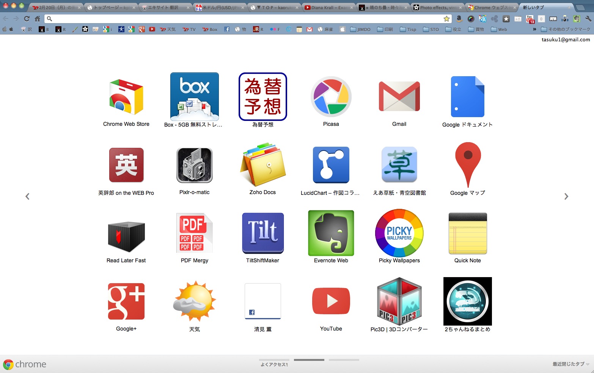Bookmark this page with the star

pos(447,19)
